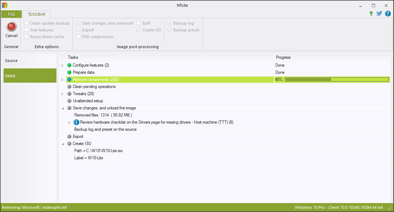Open the FILE menu tab
The height and width of the screenshot is (212, 394).
12,14
